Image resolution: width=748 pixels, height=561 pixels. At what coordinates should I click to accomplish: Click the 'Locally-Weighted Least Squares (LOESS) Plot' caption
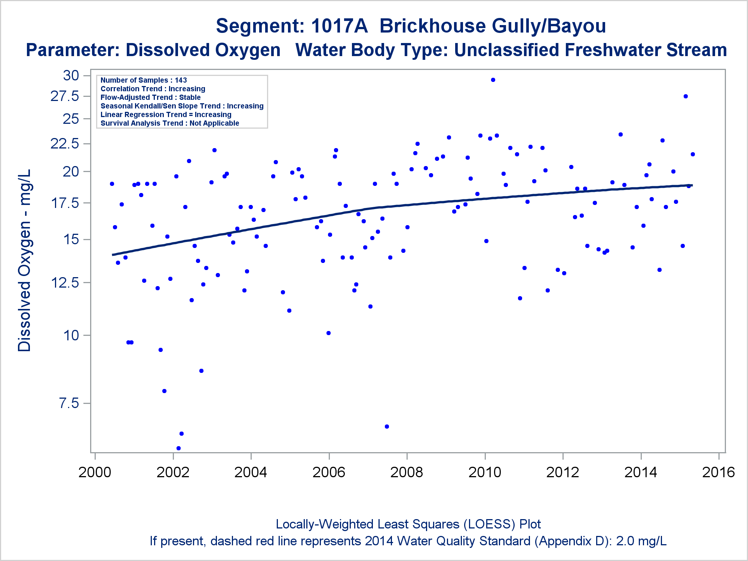coord(408,524)
